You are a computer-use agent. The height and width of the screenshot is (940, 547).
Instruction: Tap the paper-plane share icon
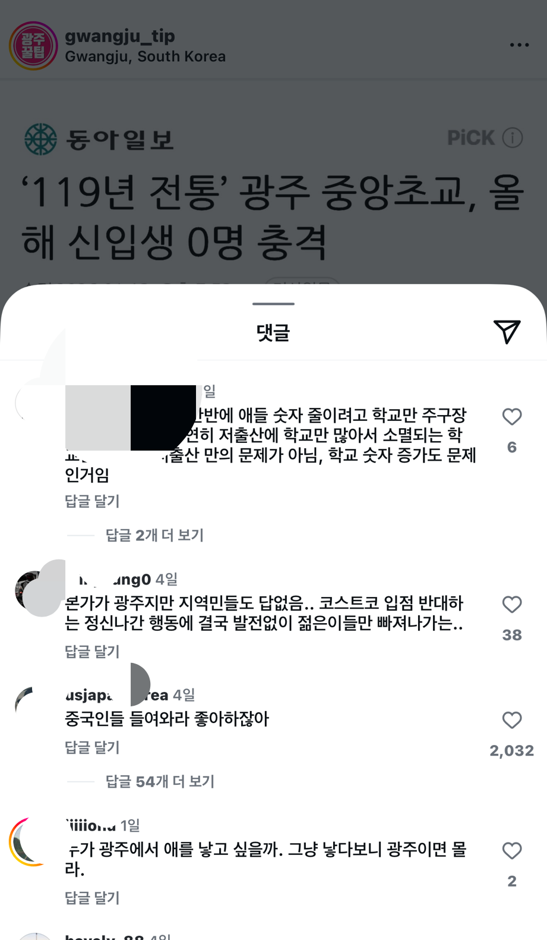pyautogui.click(x=507, y=331)
